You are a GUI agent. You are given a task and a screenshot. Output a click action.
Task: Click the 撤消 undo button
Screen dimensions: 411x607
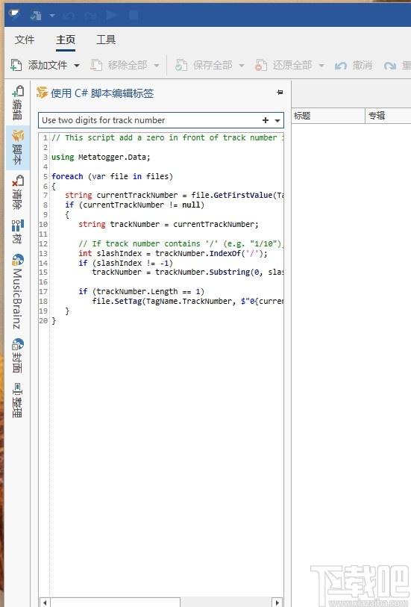tap(354, 65)
